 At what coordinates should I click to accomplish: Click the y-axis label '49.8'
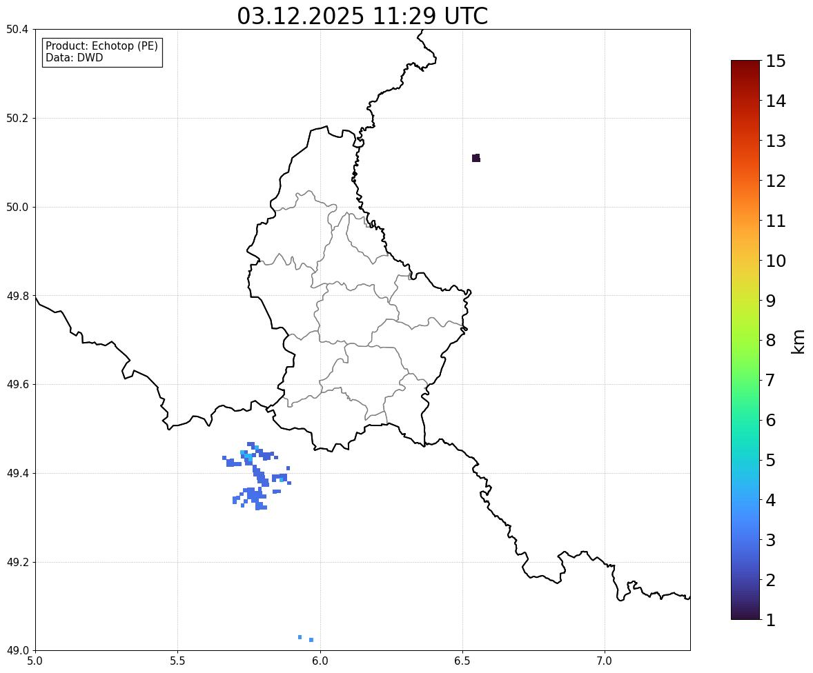pos(17,296)
